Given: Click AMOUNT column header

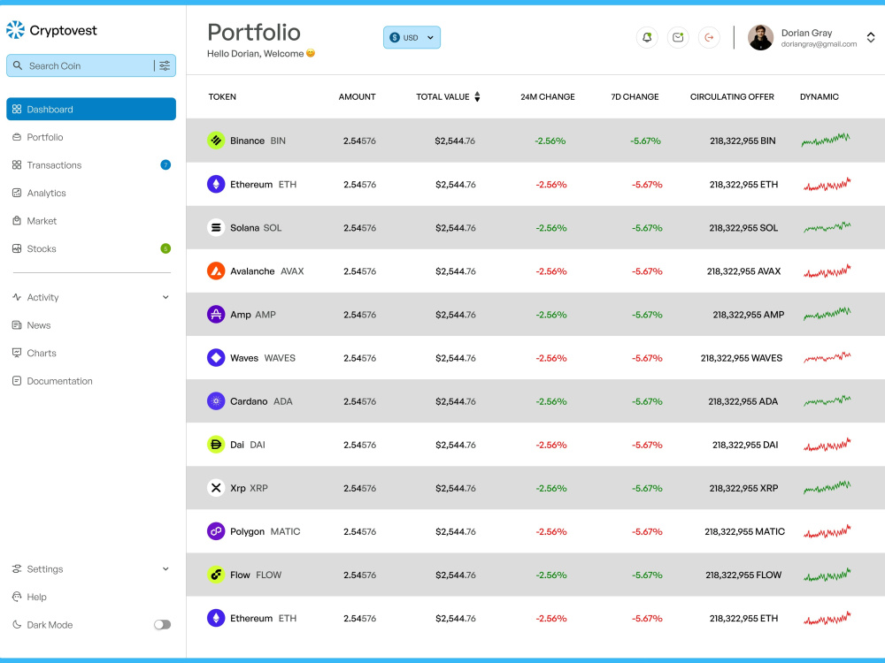Looking at the screenshot, I should pos(357,97).
